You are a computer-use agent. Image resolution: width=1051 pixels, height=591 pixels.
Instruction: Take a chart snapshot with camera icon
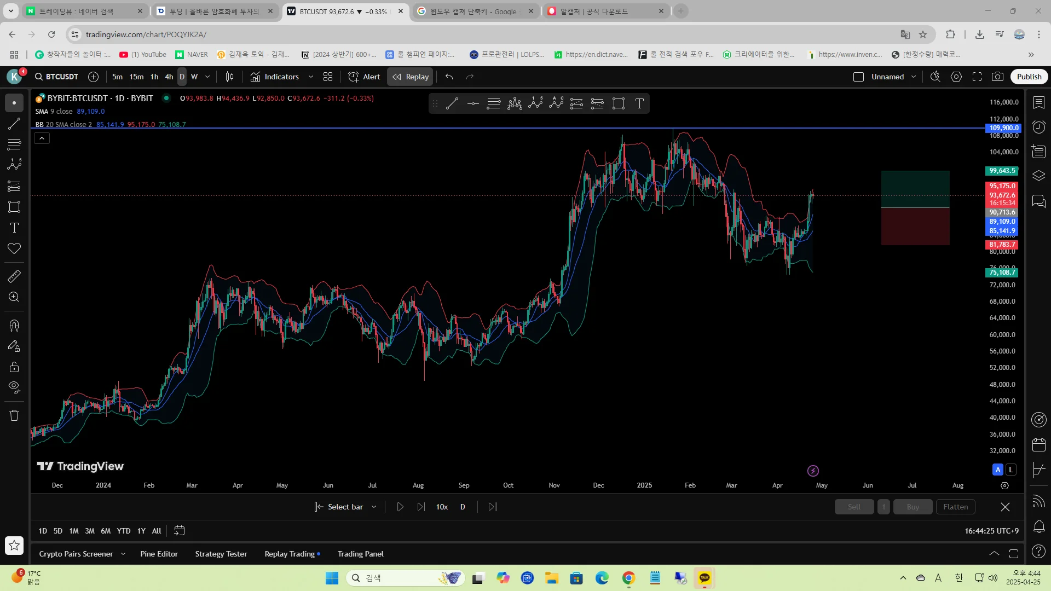(997, 77)
